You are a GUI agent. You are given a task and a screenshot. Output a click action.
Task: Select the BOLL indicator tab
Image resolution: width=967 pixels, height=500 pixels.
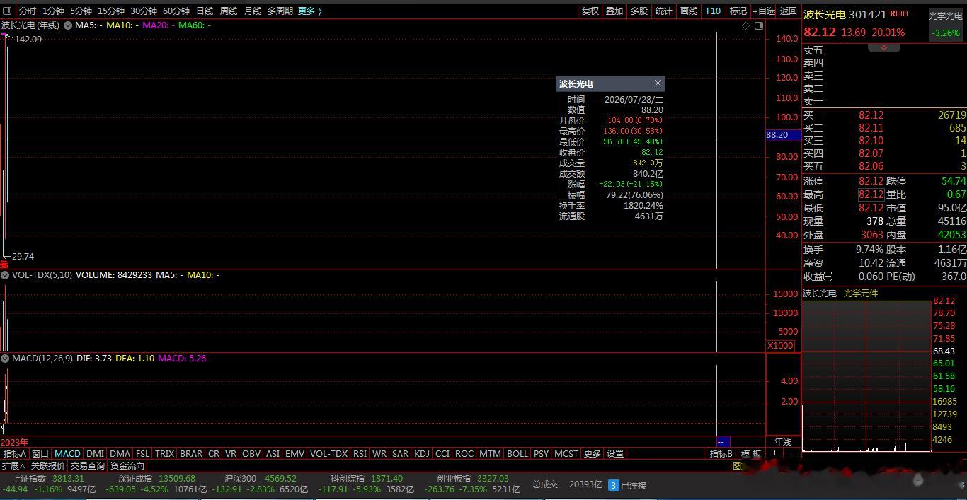(x=517, y=453)
